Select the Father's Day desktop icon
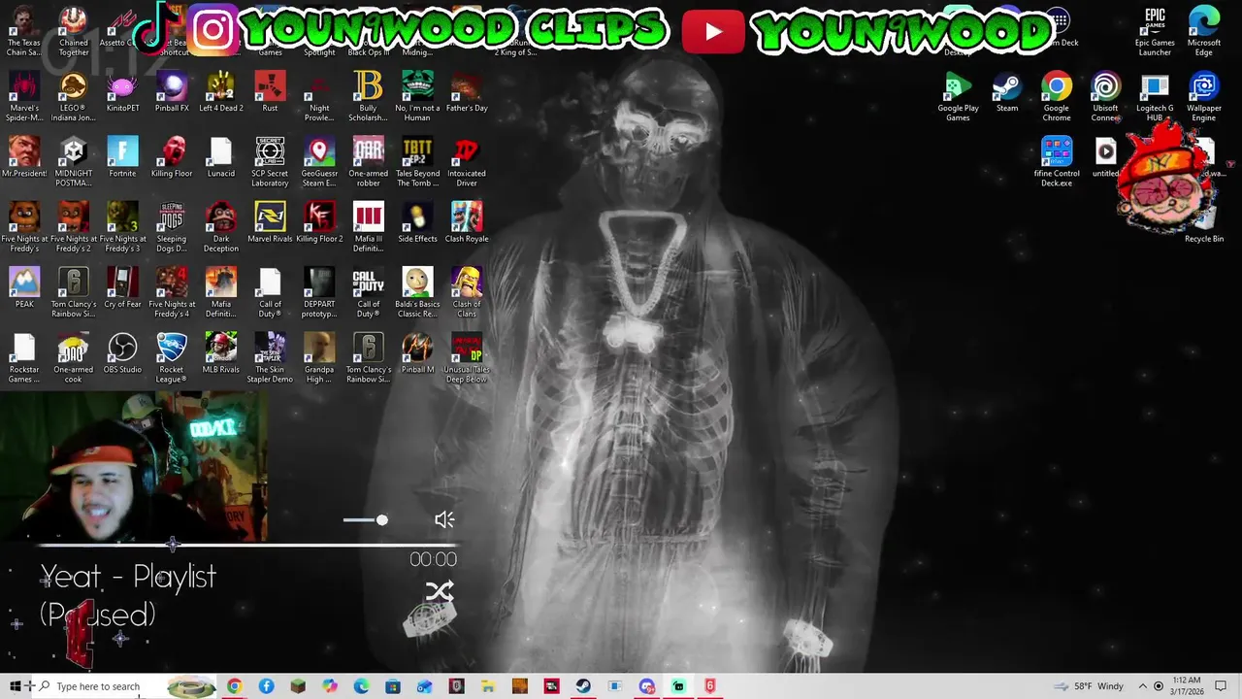 click(467, 91)
